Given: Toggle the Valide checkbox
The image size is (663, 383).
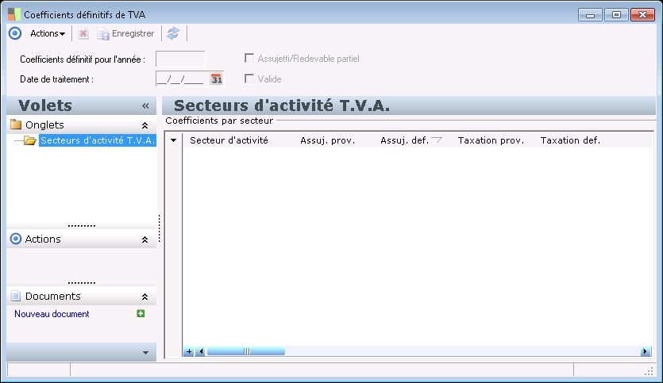Looking at the screenshot, I should click(249, 79).
